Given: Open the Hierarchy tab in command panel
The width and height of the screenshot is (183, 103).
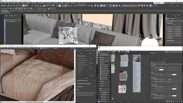Looking at the screenshot, I should (172, 16).
